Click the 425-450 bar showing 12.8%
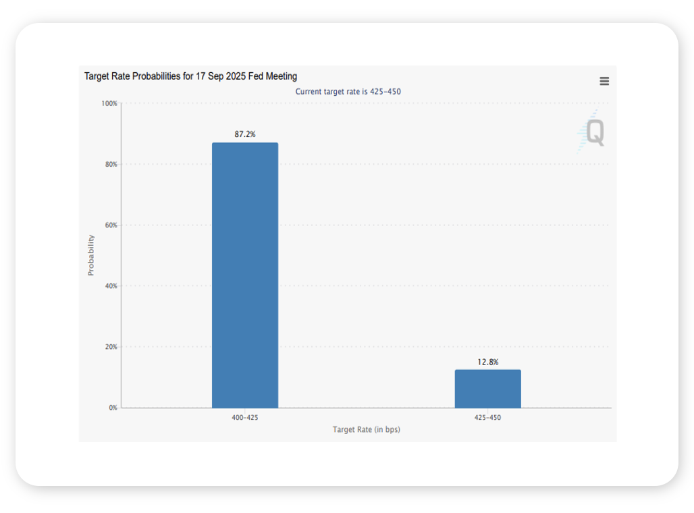The image size is (694, 513). tap(487, 389)
